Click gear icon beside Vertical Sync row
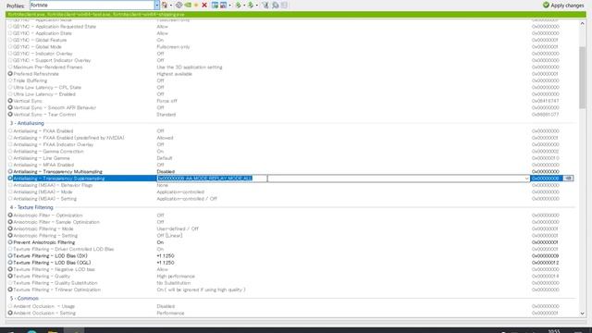Image resolution: width=592 pixels, height=333 pixels. [10, 101]
